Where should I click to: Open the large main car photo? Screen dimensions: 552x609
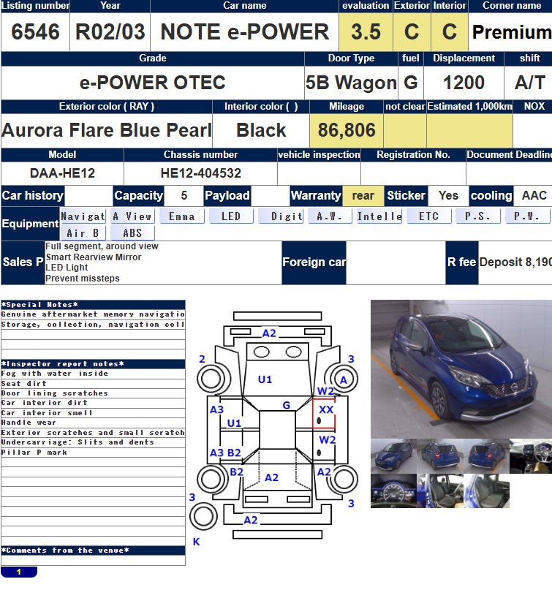coord(461,368)
